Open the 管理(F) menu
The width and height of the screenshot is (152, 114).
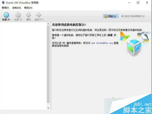point(5,8)
